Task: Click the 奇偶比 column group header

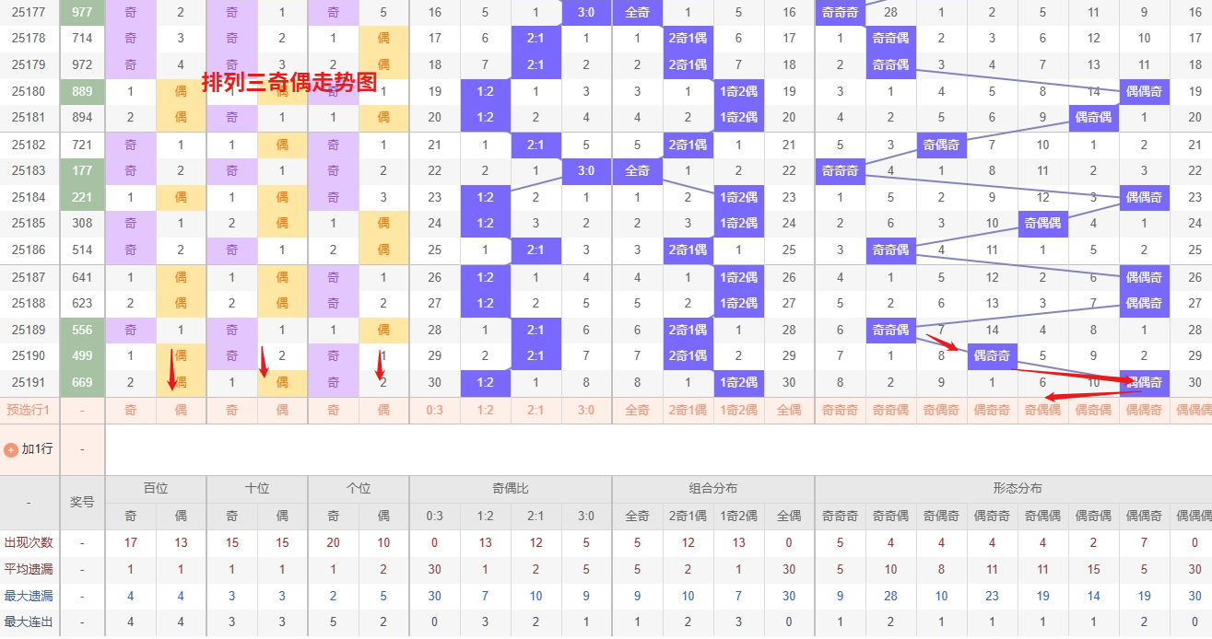Action: point(511,489)
